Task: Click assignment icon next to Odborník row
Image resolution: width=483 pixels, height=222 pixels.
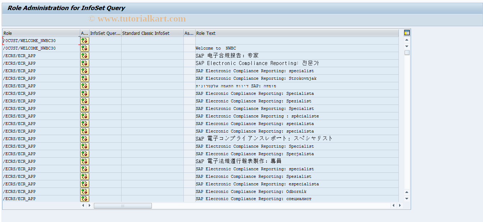Action: 85,191
